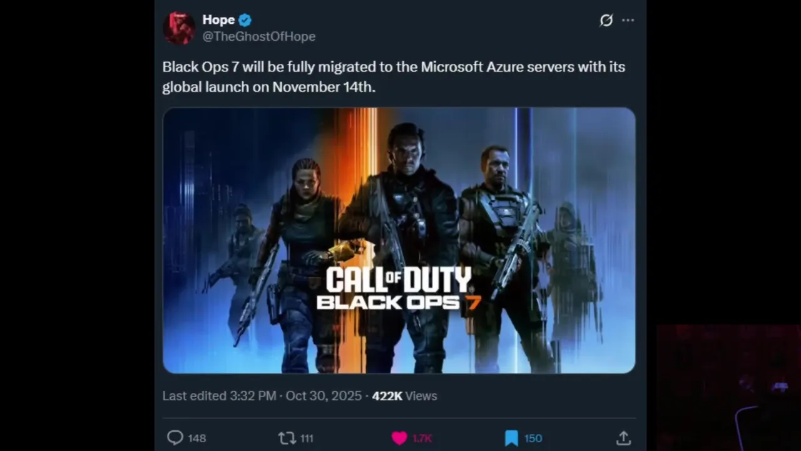Click the reply speech bubble icon
The image size is (801, 451).
(175, 437)
